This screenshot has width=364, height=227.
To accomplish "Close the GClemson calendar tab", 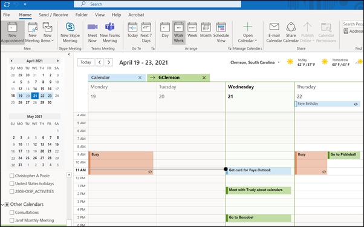I will click(x=204, y=78).
